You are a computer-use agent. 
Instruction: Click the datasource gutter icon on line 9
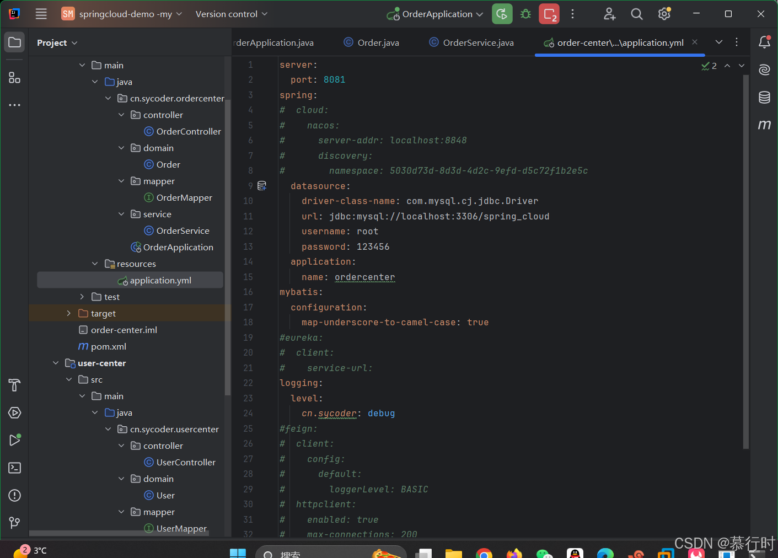(262, 186)
